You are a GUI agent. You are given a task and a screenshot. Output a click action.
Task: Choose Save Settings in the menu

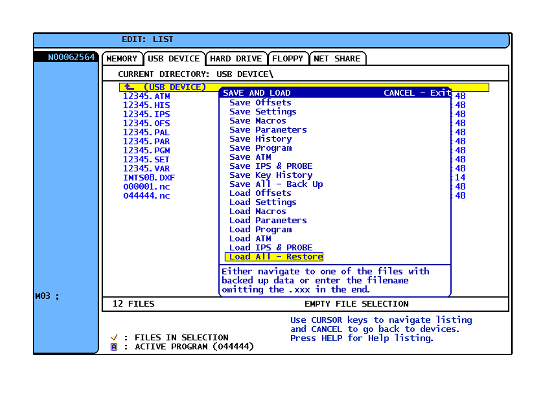pyautogui.click(x=263, y=112)
